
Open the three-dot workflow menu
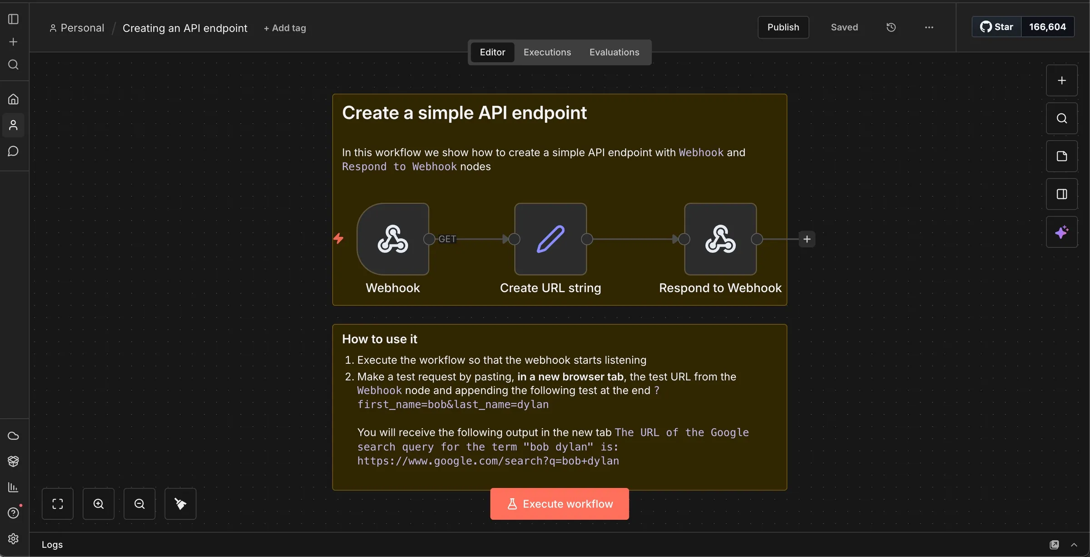coord(929,27)
